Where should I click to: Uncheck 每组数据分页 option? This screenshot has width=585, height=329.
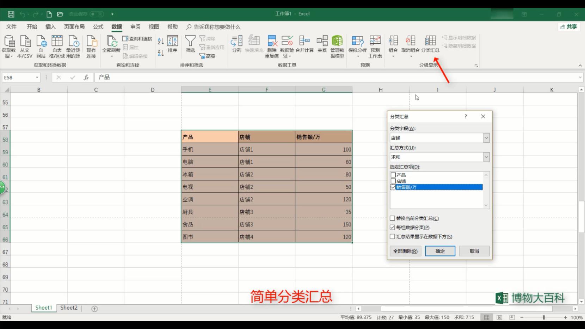[x=392, y=227]
